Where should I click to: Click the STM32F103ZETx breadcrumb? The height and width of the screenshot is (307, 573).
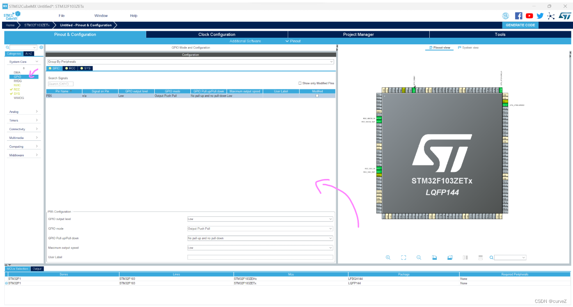(37, 25)
